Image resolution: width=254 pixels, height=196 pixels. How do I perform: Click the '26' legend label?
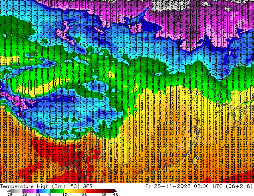pyautogui.click(x=84, y=194)
